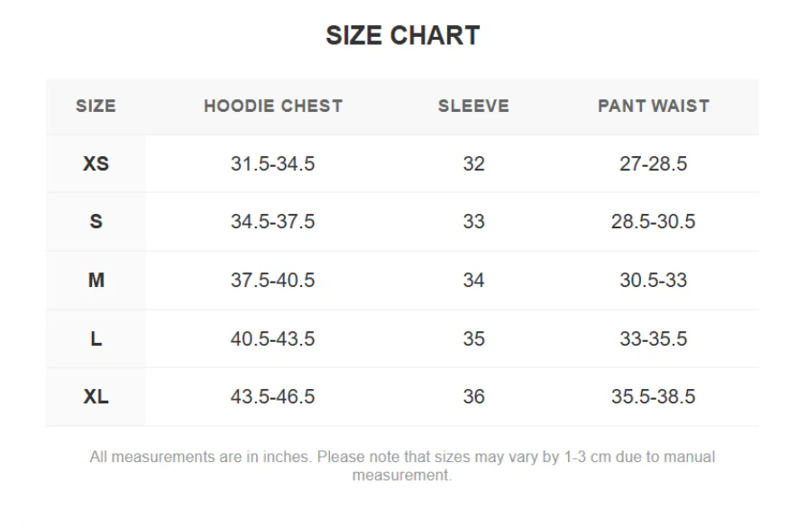
Task: Click the HOODIE CHEST column header
Action: (273, 106)
